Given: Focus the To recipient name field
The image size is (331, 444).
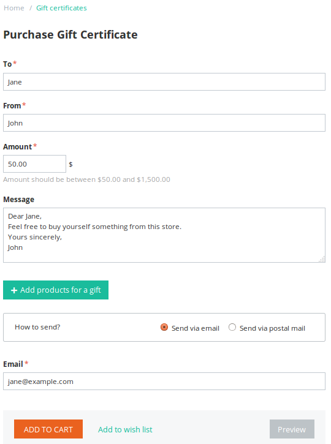Looking at the screenshot, I should (164, 82).
